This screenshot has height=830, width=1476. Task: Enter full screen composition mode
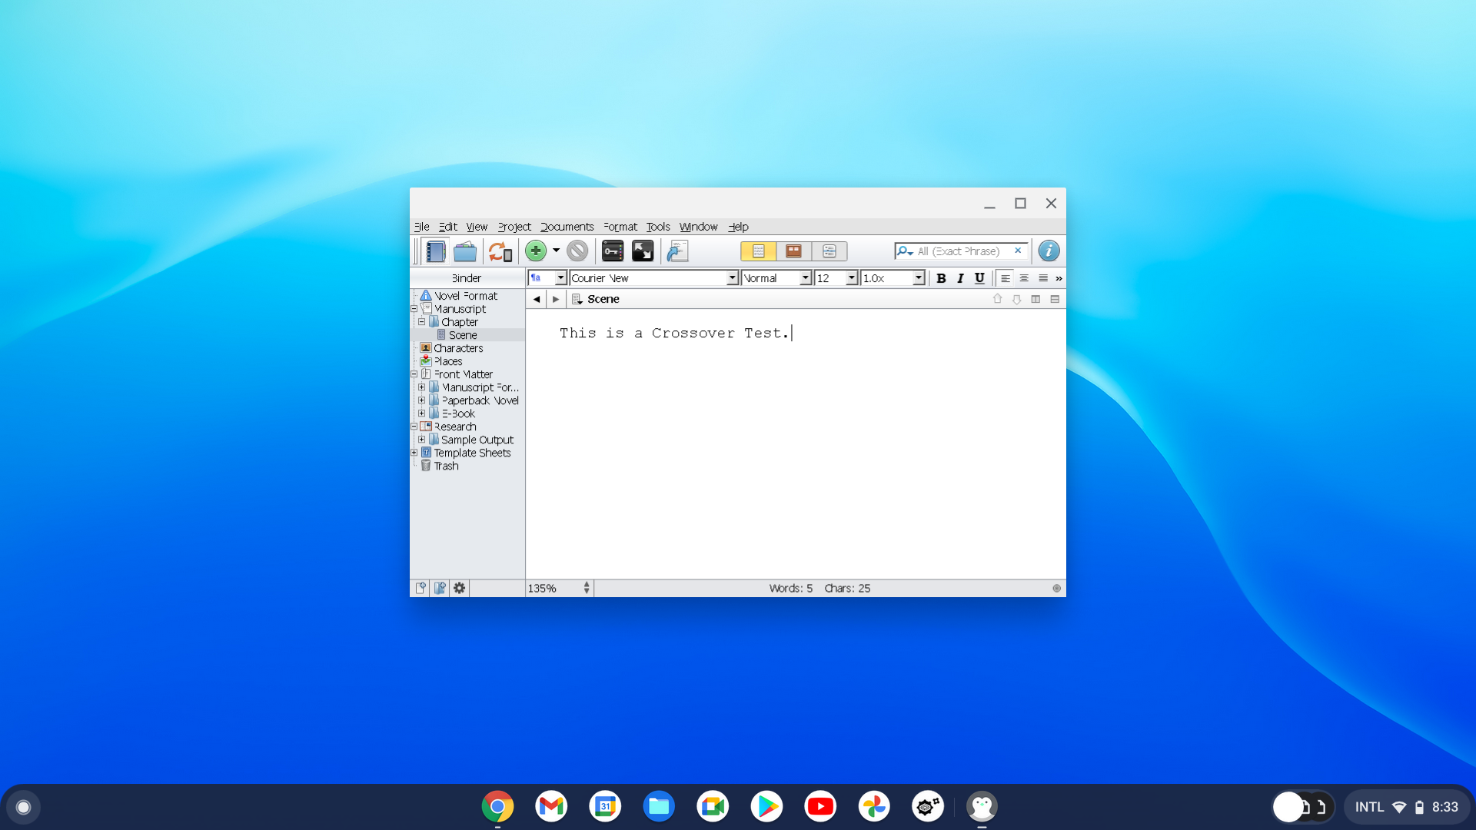pyautogui.click(x=643, y=251)
